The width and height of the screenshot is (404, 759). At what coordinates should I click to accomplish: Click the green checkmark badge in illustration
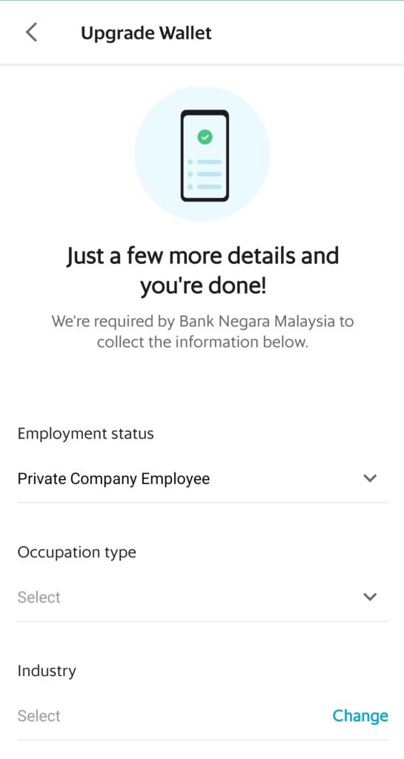click(x=205, y=137)
